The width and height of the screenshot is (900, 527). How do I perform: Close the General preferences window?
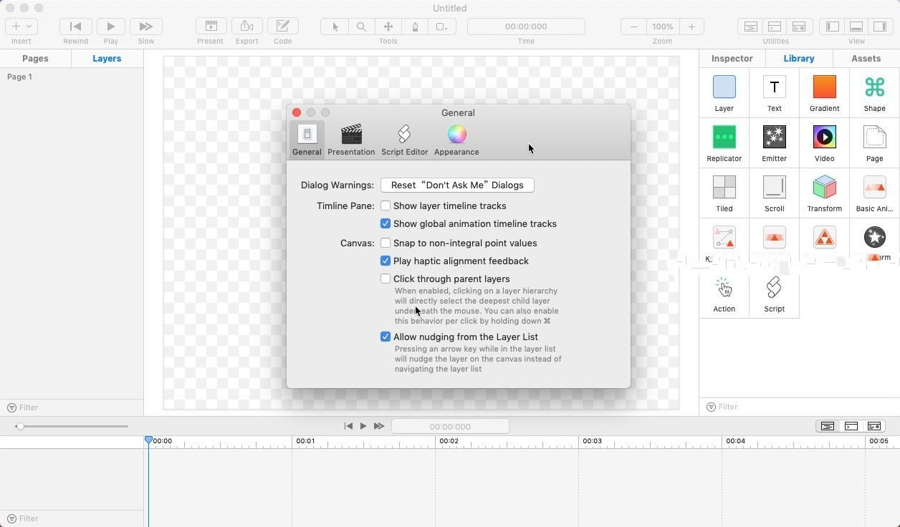tap(297, 112)
